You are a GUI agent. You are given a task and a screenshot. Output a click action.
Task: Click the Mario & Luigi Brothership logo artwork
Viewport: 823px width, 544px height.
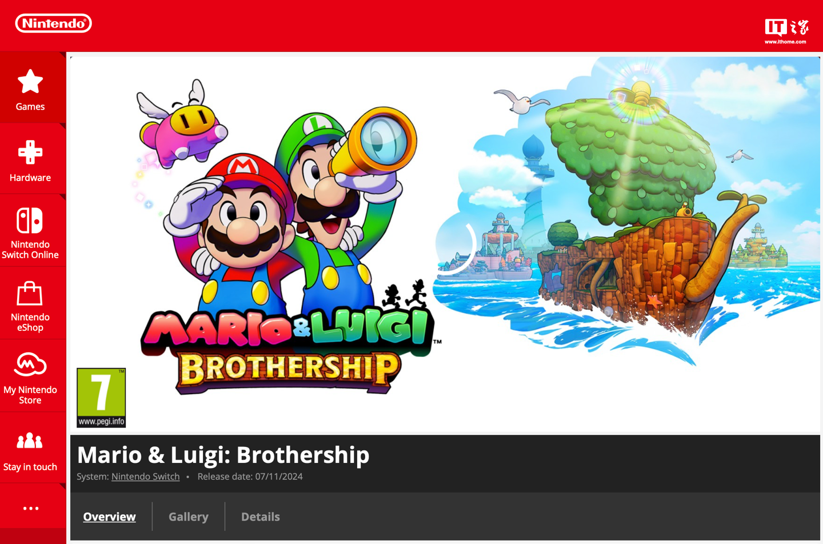(x=289, y=349)
